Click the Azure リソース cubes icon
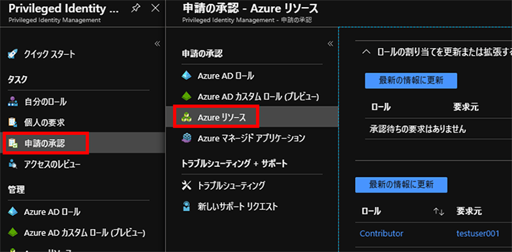Screen dimensions: 512x252 click(x=186, y=117)
